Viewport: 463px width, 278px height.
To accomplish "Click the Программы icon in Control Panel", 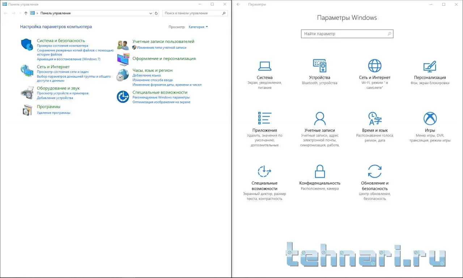I will [x=27, y=110].
